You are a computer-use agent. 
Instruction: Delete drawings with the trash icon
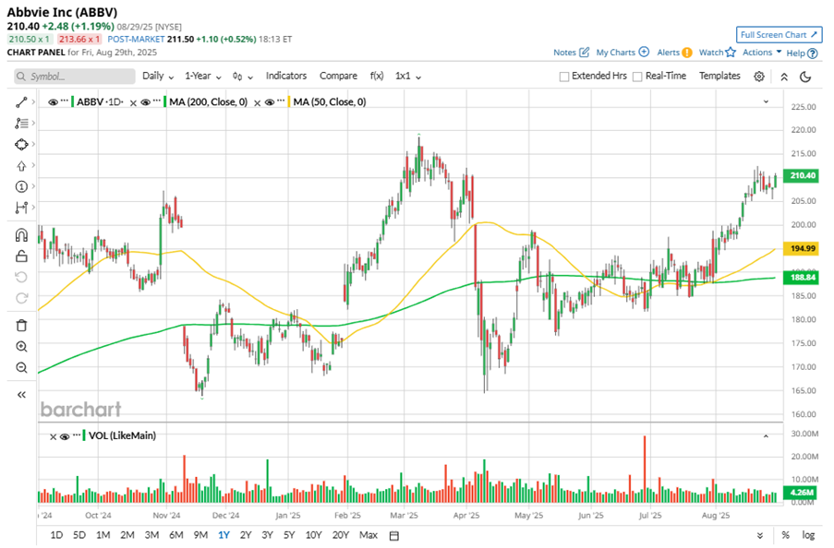pos(21,326)
